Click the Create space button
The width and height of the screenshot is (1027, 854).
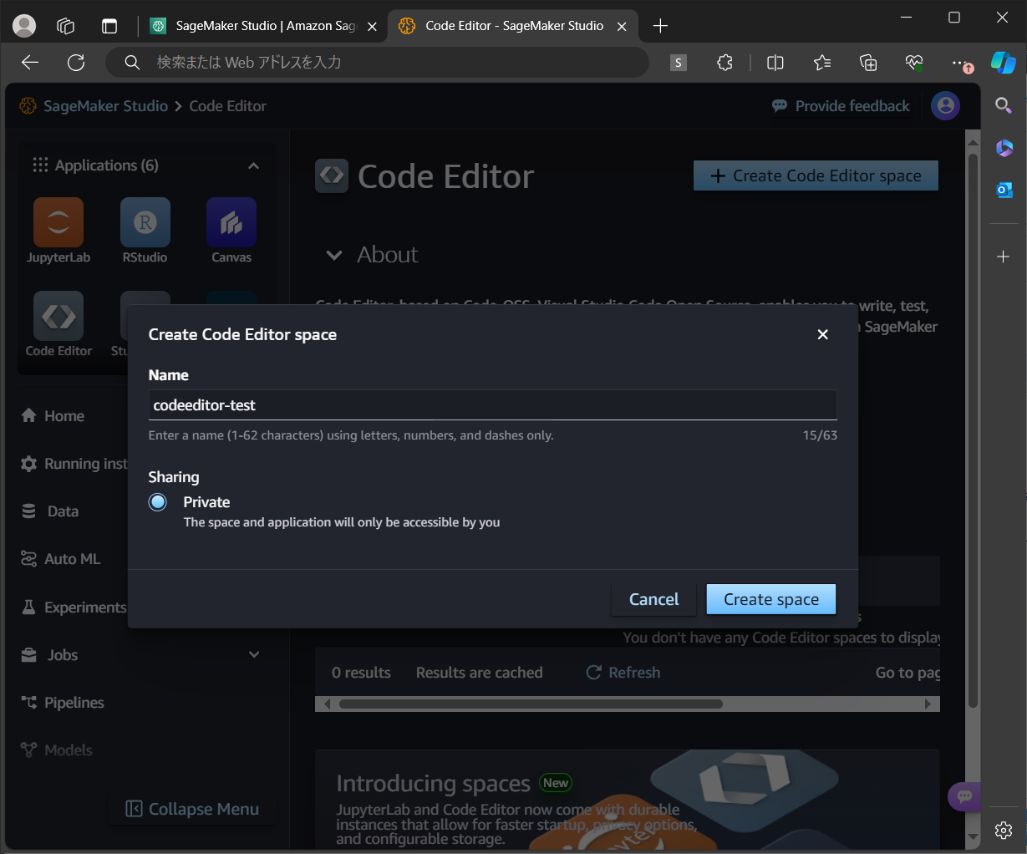(770, 598)
